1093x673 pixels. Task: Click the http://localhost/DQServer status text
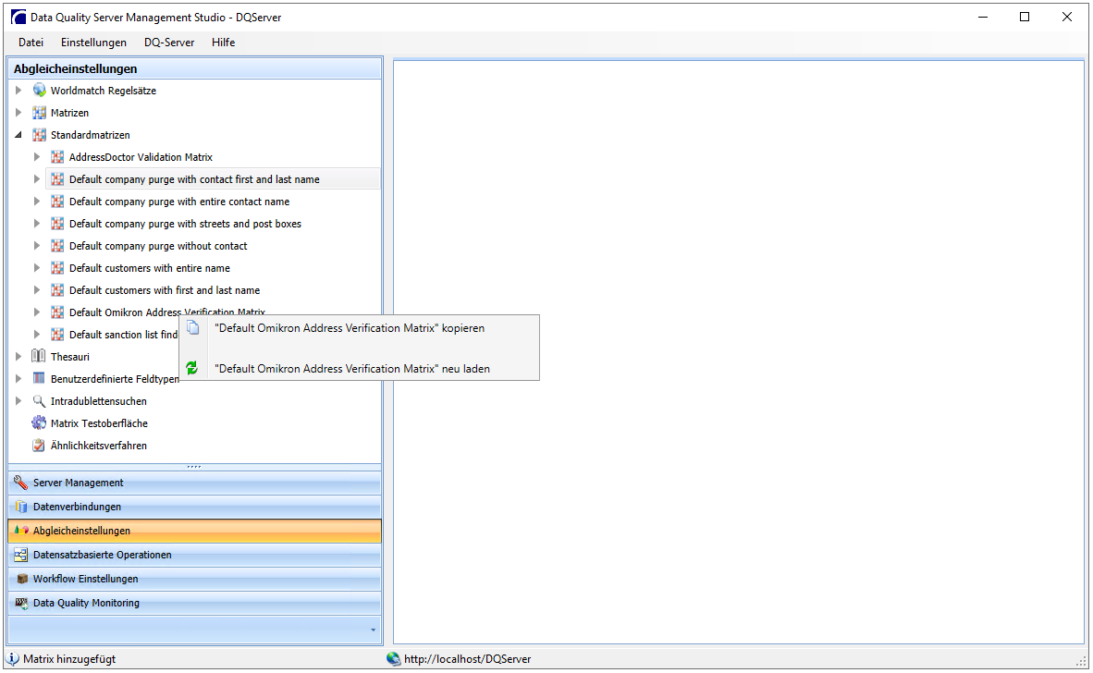point(467,659)
